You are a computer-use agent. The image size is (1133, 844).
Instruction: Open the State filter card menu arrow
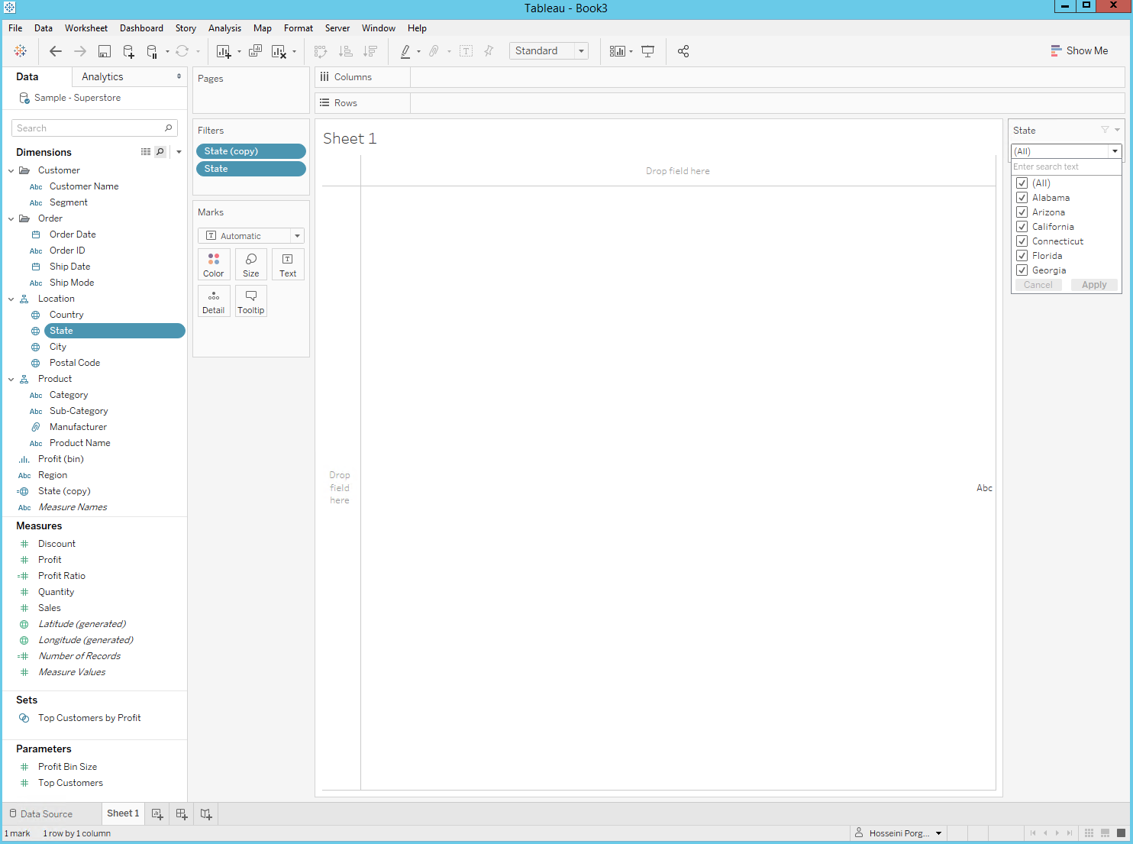click(x=1117, y=130)
